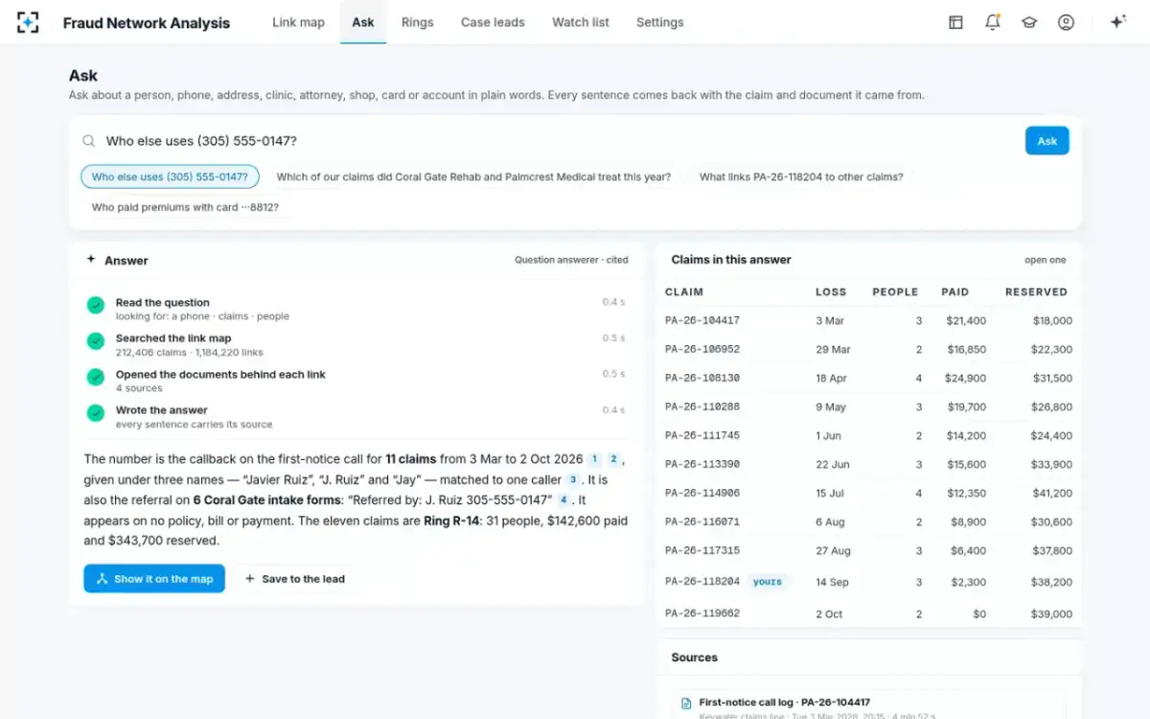Image resolution: width=1150 pixels, height=719 pixels.
Task: Switch to the Link map tab
Action: [x=298, y=22]
